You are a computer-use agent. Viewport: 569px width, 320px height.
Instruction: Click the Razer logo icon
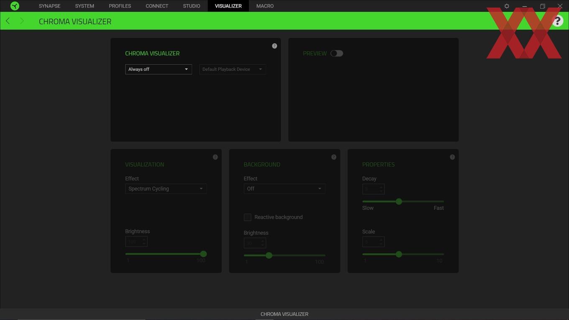[x=15, y=6]
